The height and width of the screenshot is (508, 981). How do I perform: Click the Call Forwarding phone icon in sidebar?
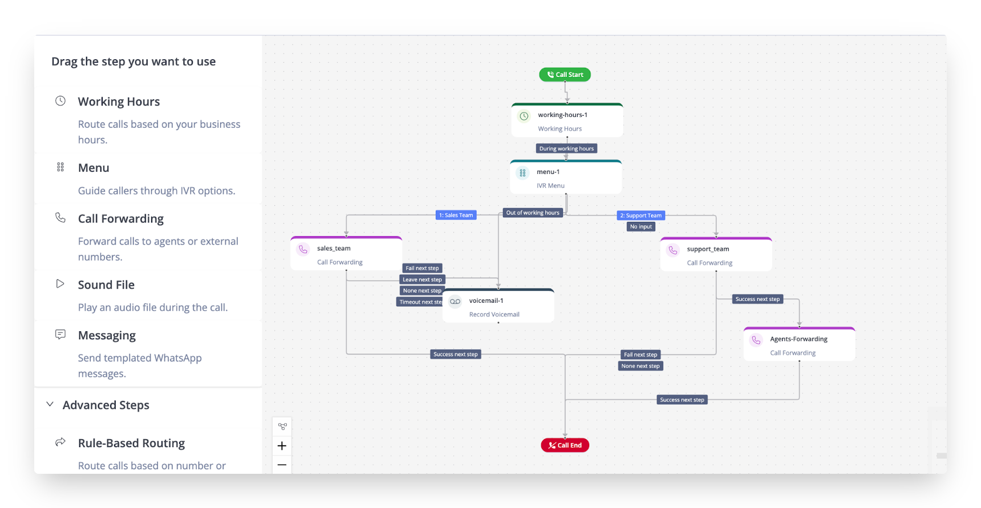(60, 218)
